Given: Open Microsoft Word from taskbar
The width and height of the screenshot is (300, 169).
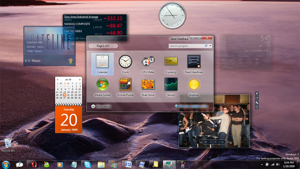Looking at the screenshot, I should click(x=128, y=164).
